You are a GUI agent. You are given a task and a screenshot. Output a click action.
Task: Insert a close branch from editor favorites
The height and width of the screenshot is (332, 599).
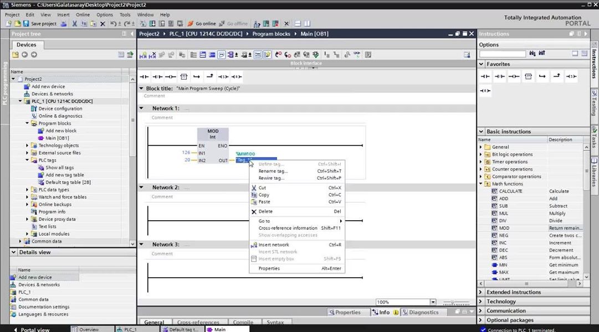pyautogui.click(x=209, y=77)
